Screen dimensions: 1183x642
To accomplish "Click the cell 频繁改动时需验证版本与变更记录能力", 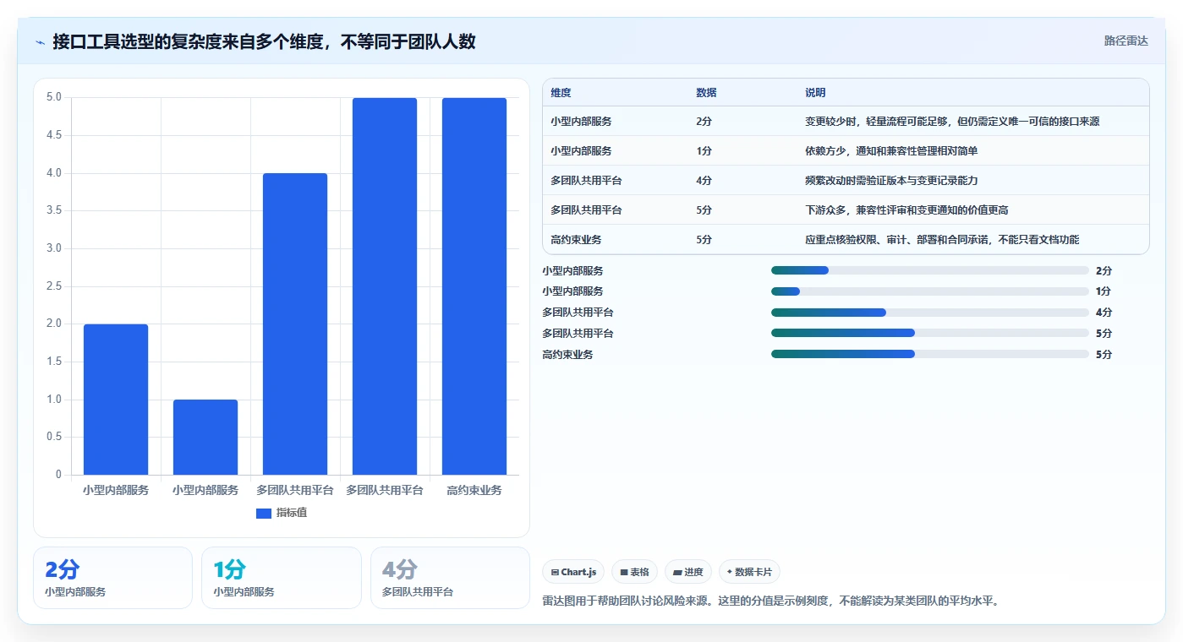I will pyautogui.click(x=891, y=181).
